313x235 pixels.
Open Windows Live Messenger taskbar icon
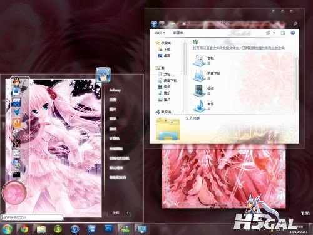[125, 229]
